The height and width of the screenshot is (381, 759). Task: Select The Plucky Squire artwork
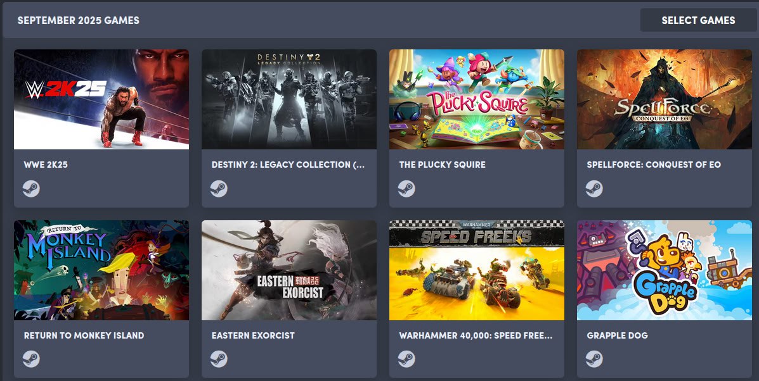[477, 99]
